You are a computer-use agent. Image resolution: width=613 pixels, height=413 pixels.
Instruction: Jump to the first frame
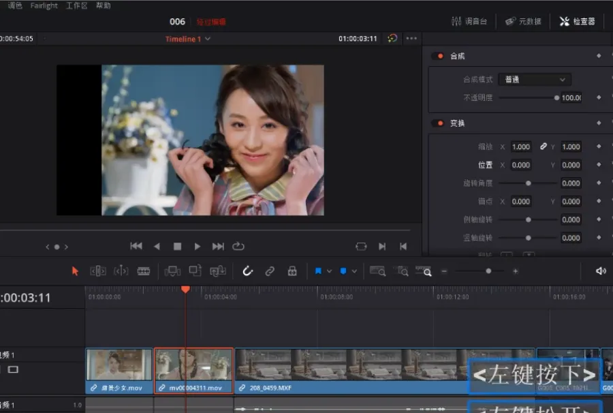136,246
